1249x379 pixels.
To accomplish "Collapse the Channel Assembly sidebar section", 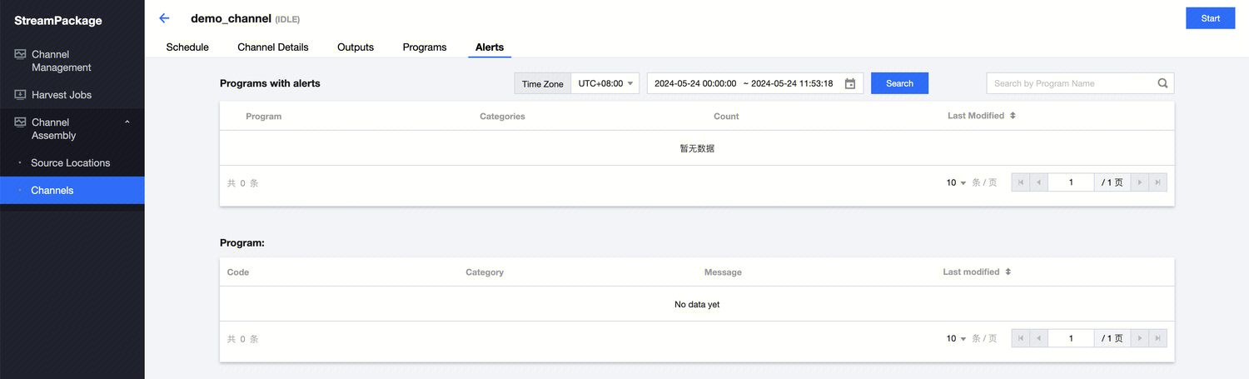I will click(127, 122).
